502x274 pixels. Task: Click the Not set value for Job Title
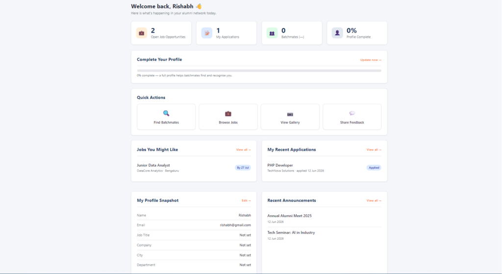[245, 235]
